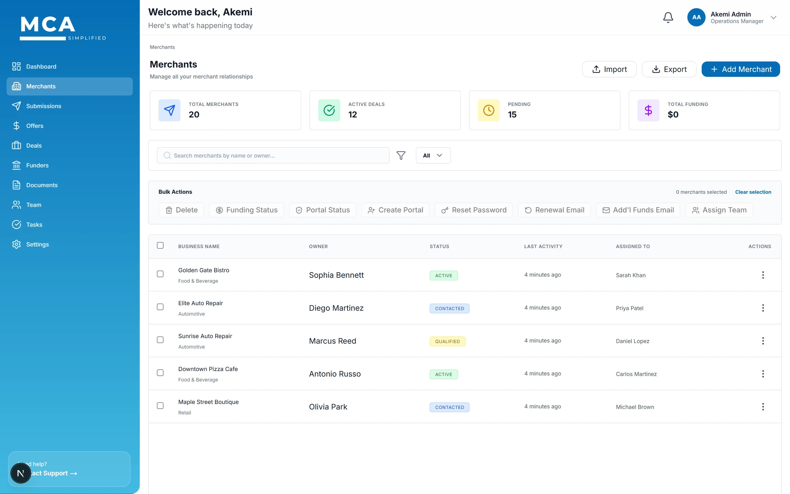Click the notification bell icon

668,17
